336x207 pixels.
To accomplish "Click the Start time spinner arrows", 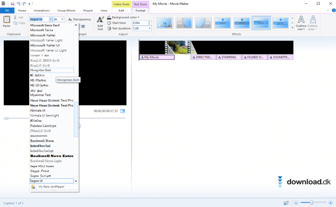I will [149, 23].
